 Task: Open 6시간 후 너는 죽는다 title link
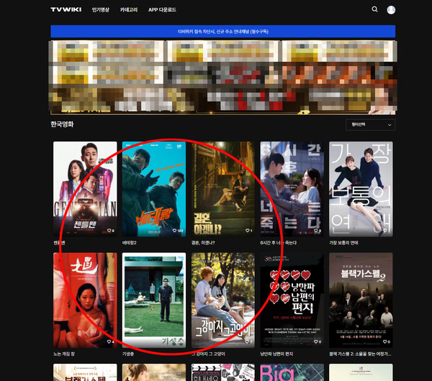coord(278,243)
